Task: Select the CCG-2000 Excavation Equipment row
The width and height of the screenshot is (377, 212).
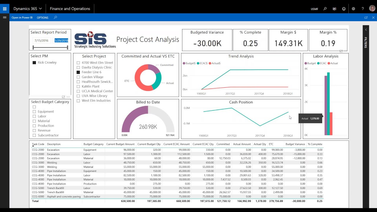Action: coord(177,150)
